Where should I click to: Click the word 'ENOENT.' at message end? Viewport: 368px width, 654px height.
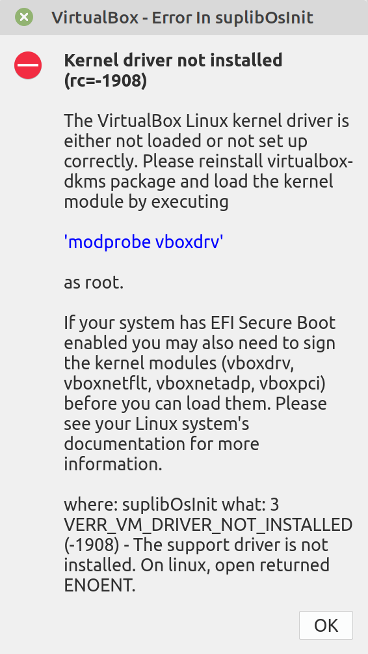(100, 586)
